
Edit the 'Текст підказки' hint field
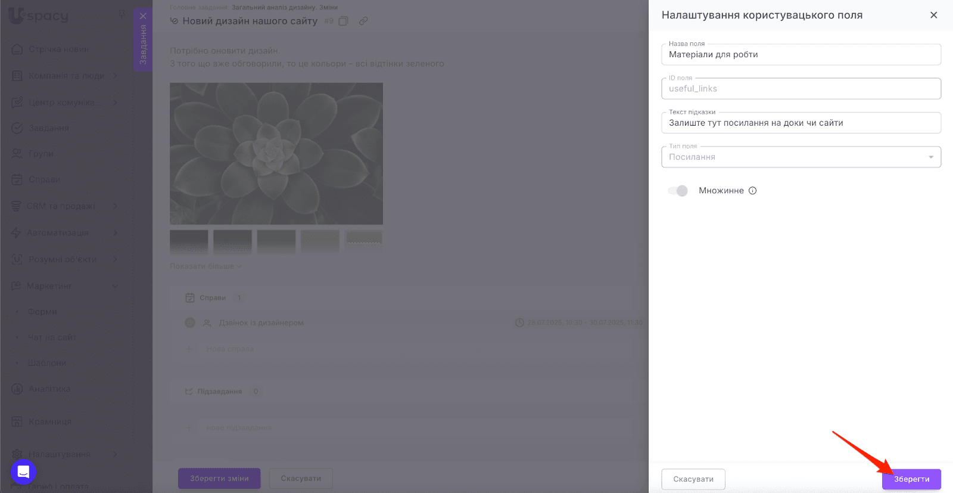[x=801, y=123]
